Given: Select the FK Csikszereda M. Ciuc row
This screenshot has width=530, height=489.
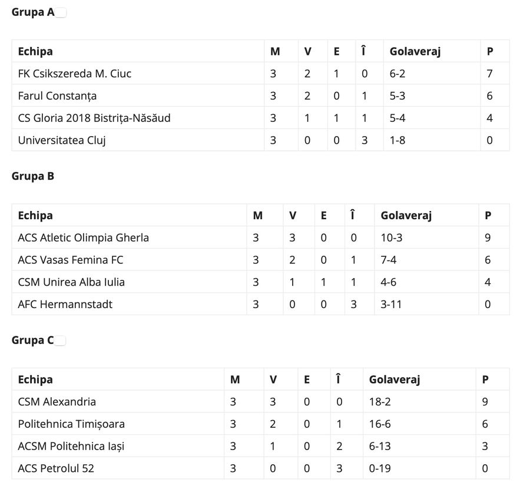Looking at the screenshot, I should pyautogui.click(x=75, y=74).
